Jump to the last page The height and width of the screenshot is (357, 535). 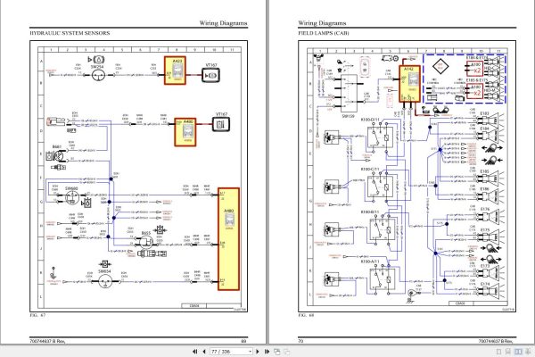(x=267, y=351)
